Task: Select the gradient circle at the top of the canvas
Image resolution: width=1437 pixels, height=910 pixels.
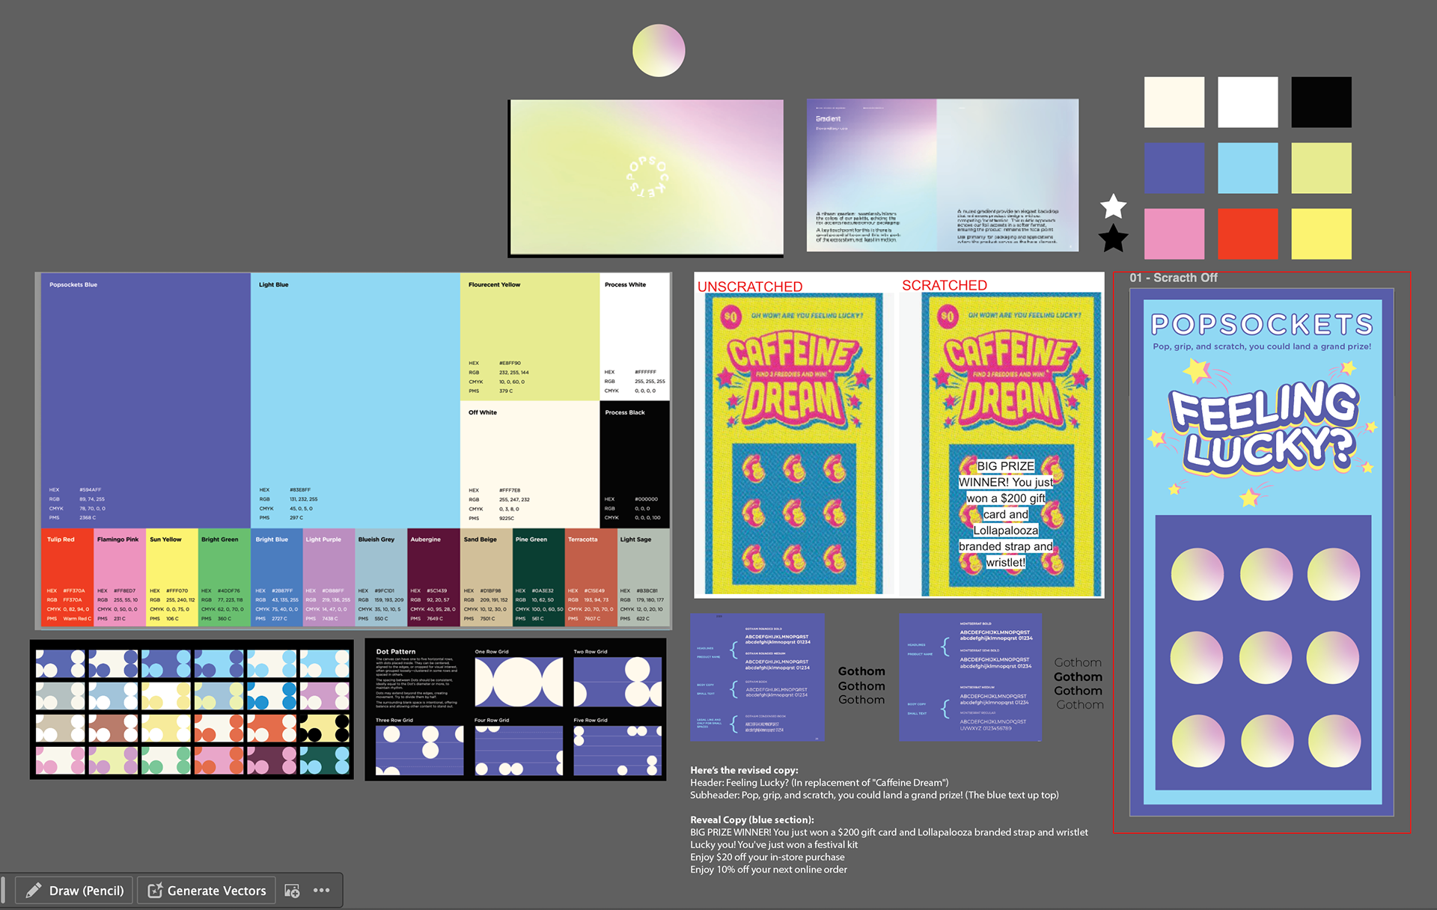Action: tap(659, 50)
